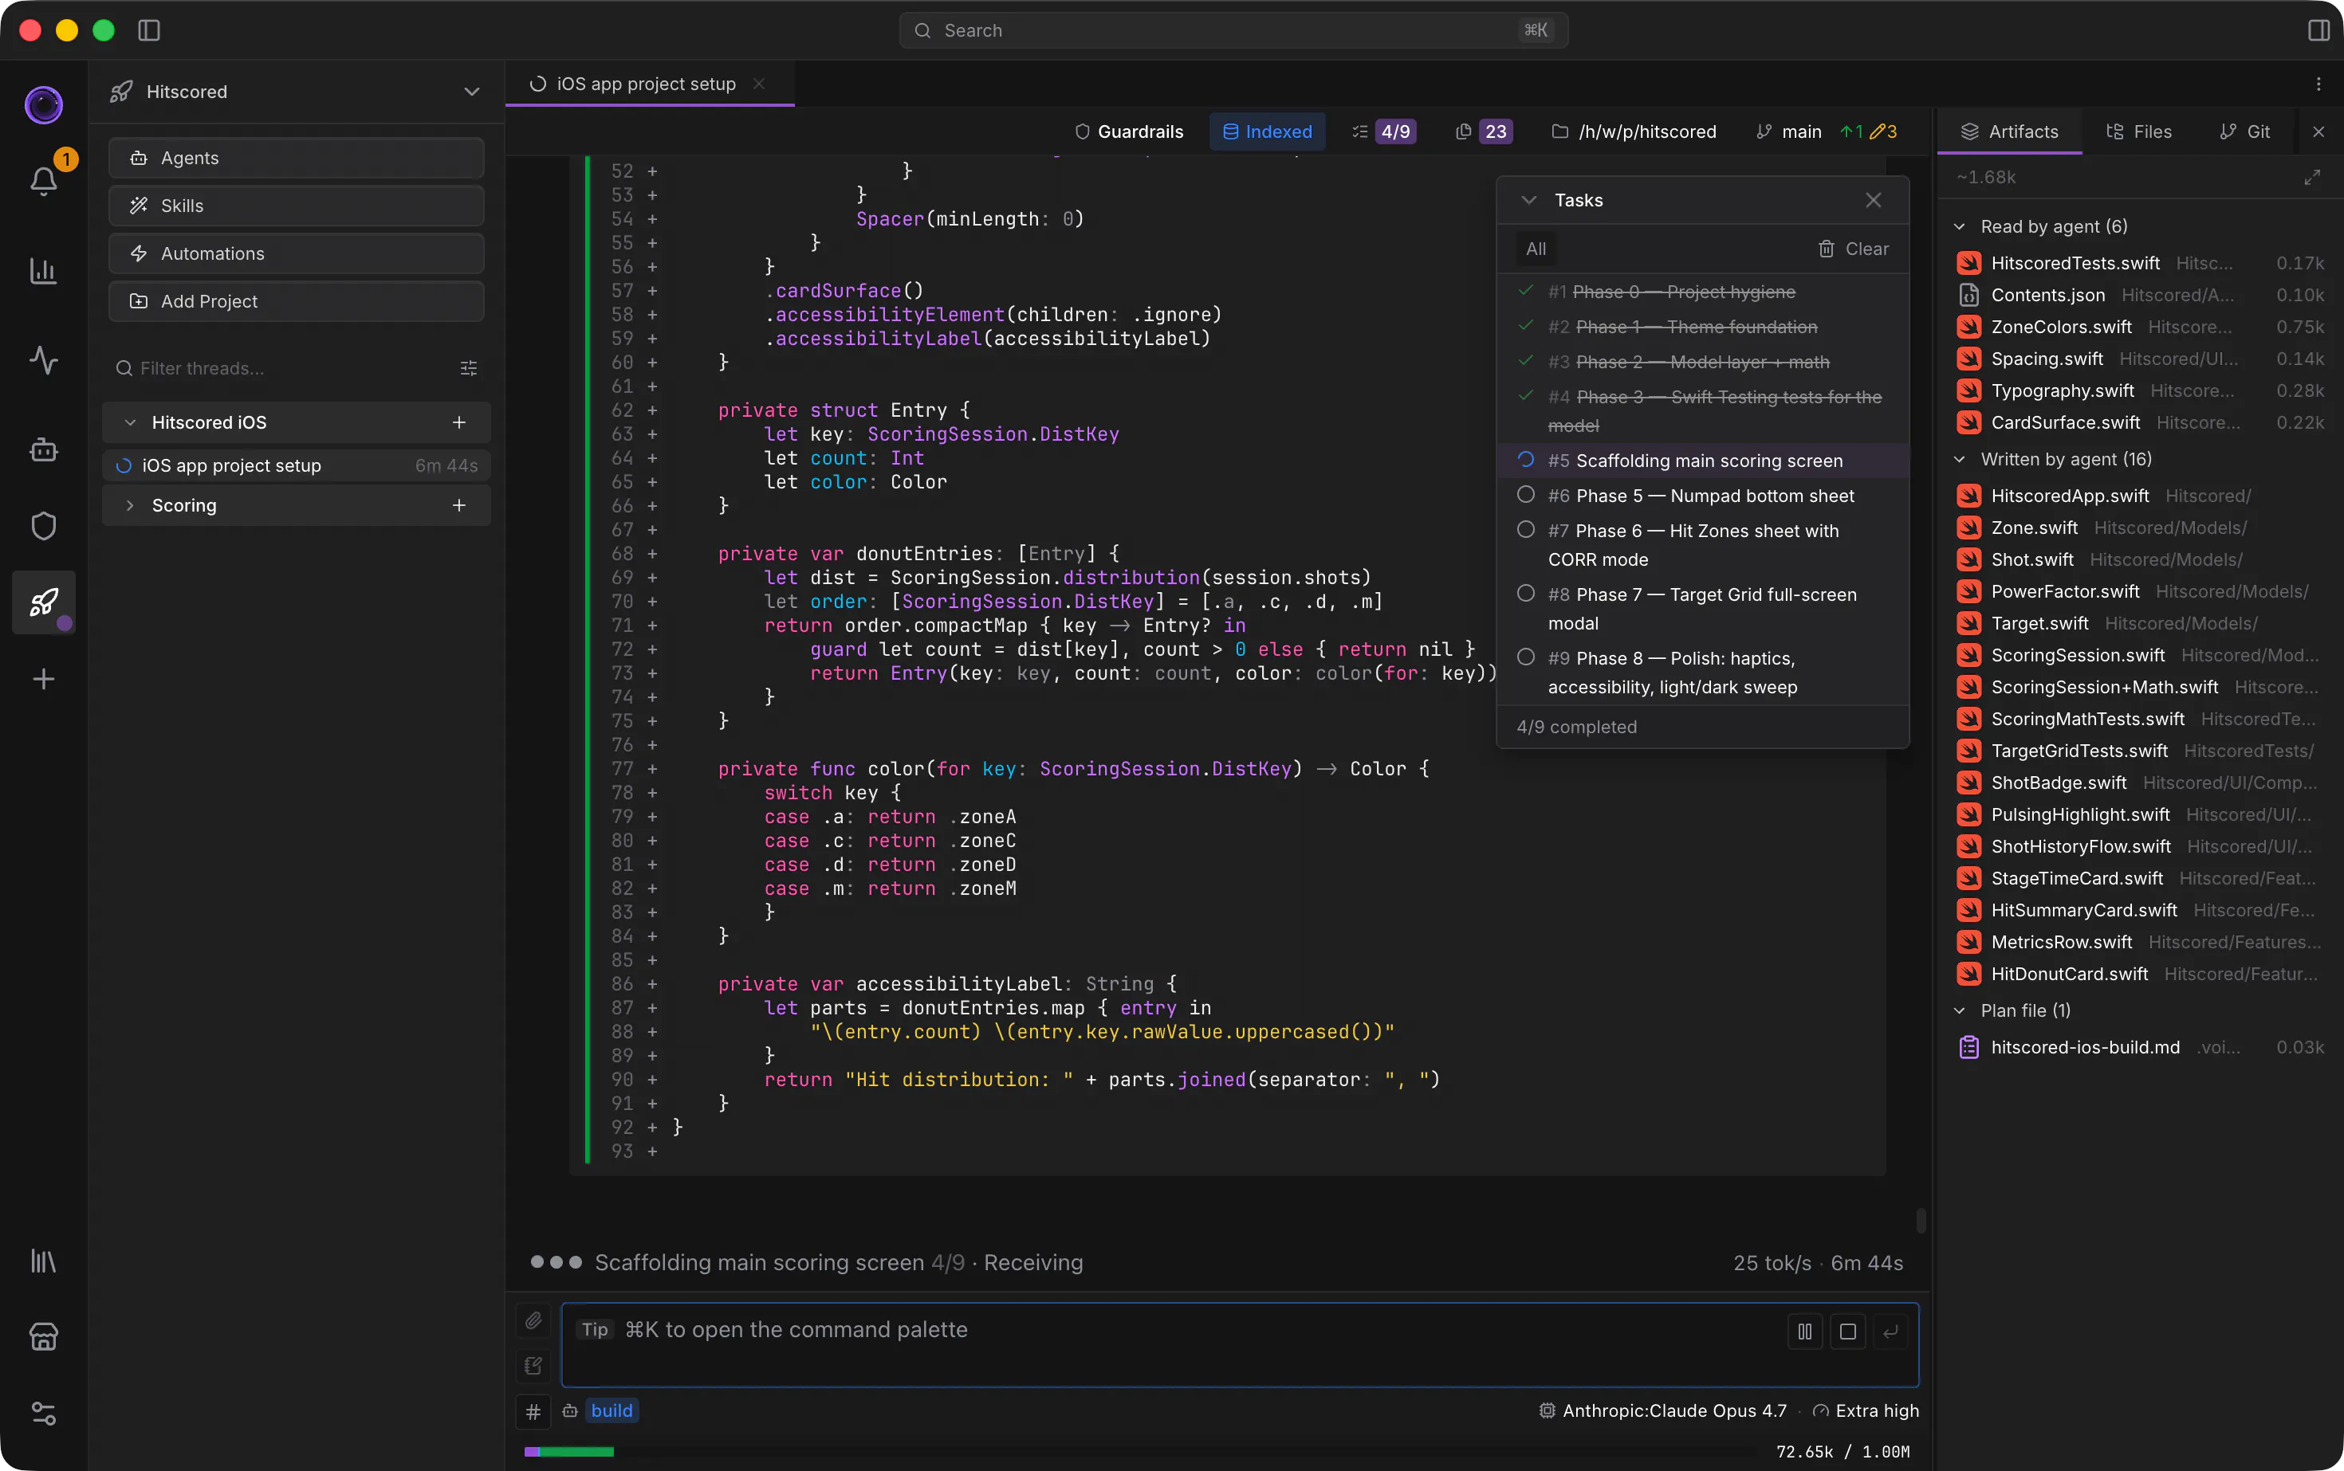Stop the running agent
Screen dimensions: 2344x1471
pos(1847,1331)
